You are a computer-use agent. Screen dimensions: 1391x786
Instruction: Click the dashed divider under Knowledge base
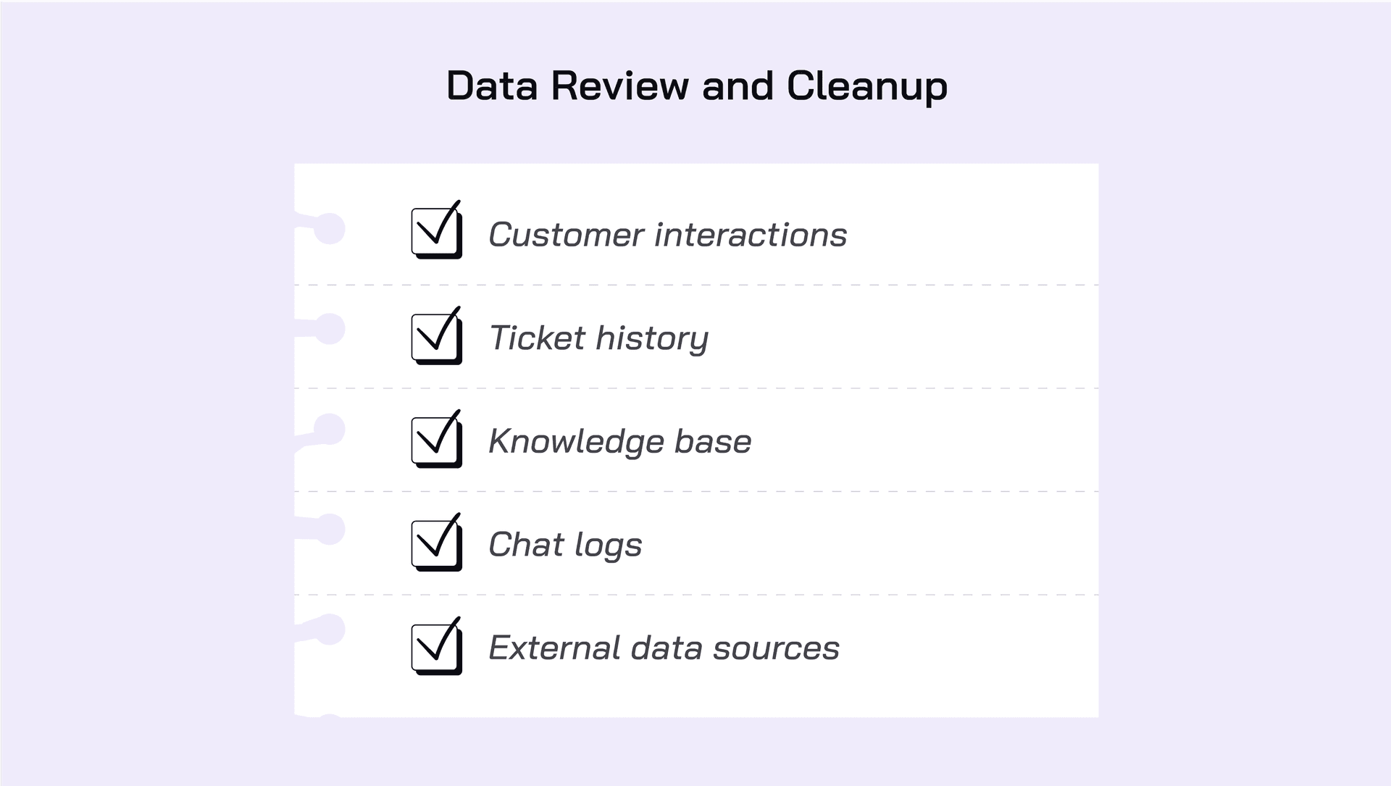tap(696, 492)
